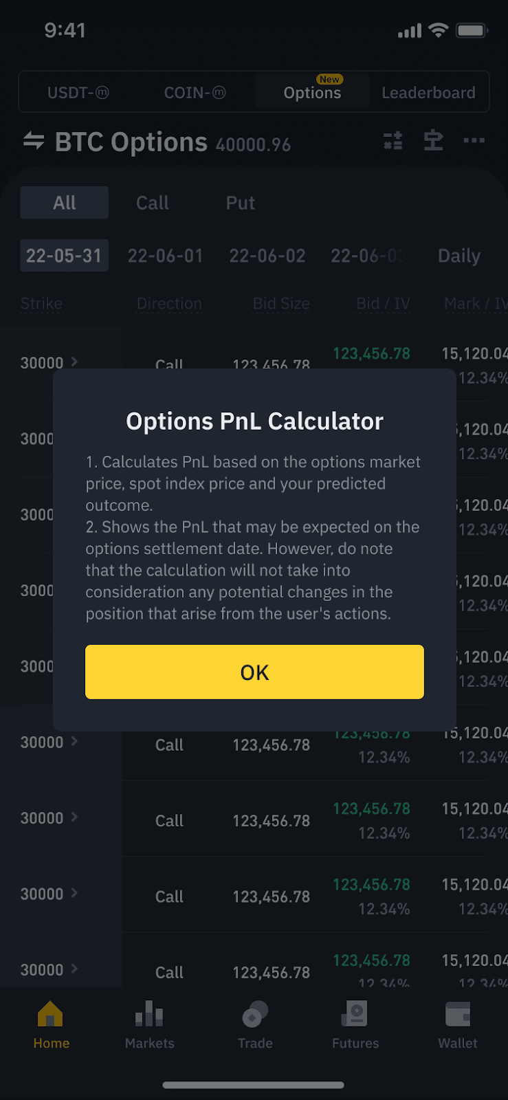Select the 22-06-01 expiry date
Screen dimensions: 508x1100
166,256
